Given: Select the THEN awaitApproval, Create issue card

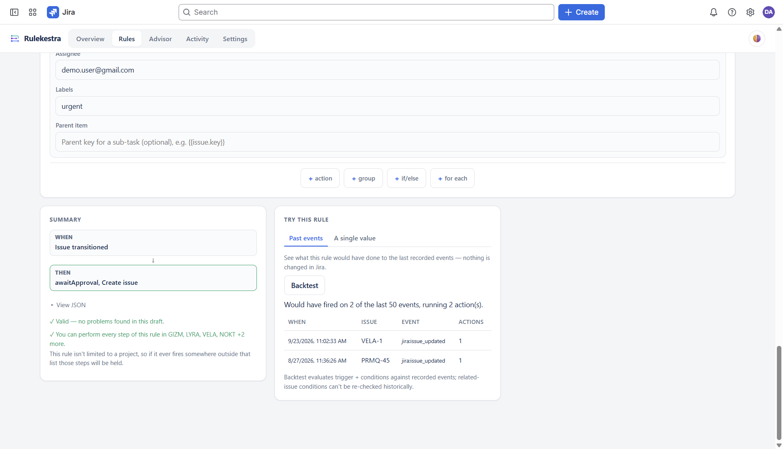Looking at the screenshot, I should point(153,278).
